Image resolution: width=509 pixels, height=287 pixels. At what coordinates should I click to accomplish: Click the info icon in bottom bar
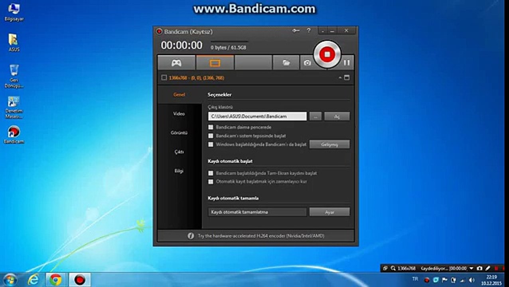pyautogui.click(x=191, y=236)
